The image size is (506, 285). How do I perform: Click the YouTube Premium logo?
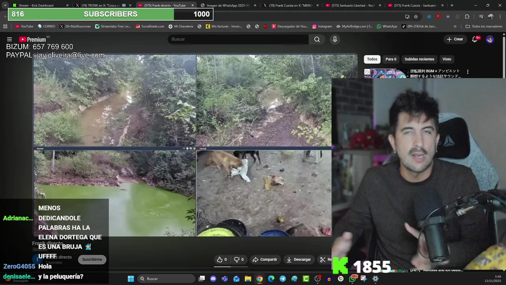[x=32, y=39]
